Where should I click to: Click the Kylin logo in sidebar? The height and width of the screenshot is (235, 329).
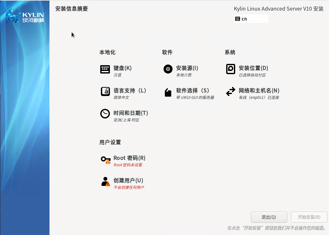(25, 16)
